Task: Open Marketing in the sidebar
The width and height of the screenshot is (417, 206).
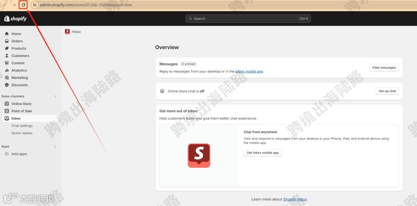Action: 20,78
